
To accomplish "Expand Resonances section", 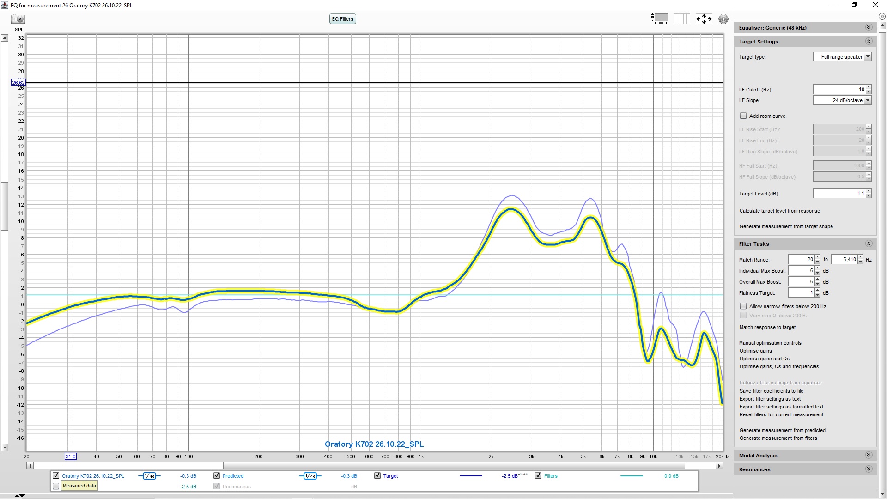I will click(869, 469).
